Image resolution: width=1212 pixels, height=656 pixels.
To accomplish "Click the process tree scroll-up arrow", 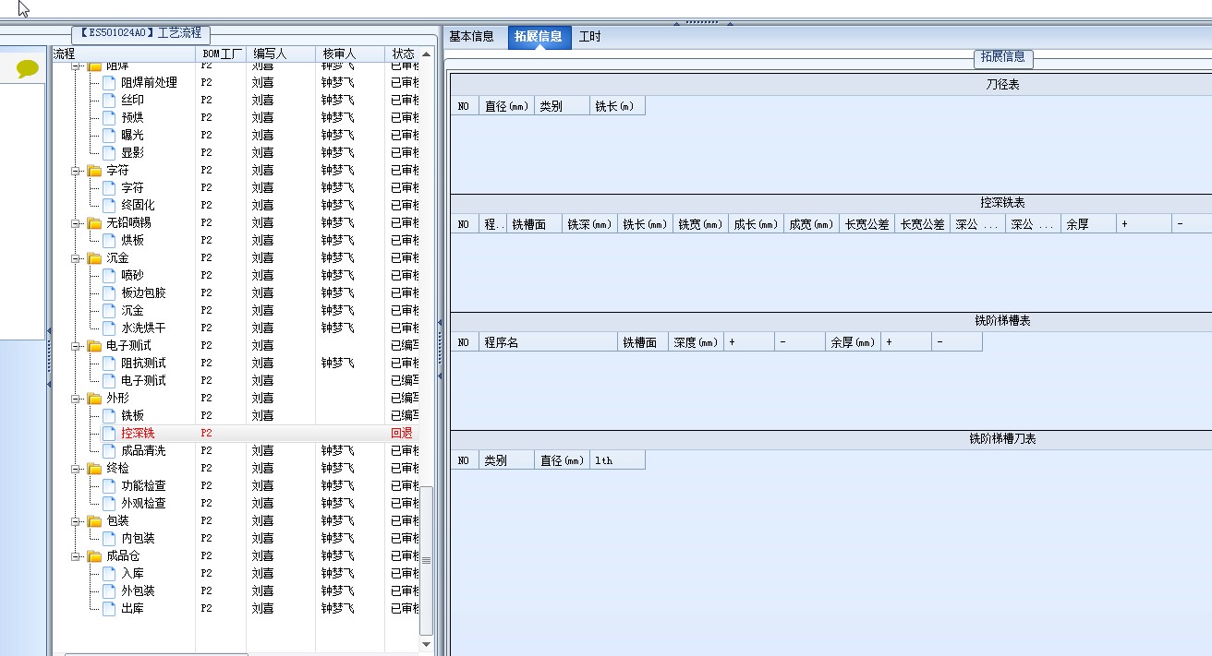I will click(x=426, y=54).
